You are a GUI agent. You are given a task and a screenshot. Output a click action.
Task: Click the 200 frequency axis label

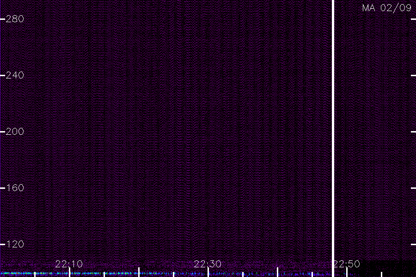[15, 132]
